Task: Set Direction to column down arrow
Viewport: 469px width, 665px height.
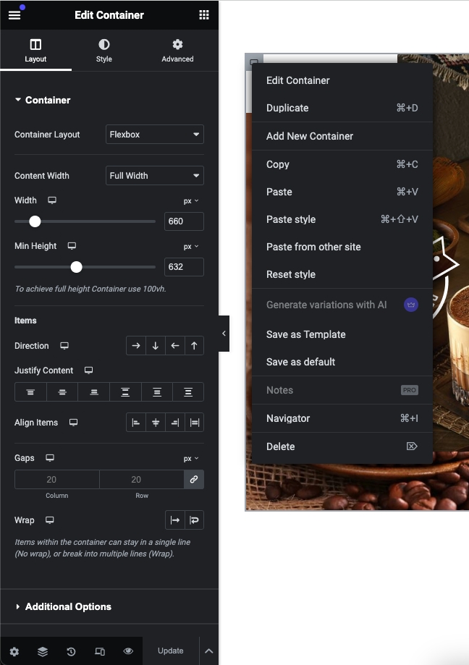Action: coord(155,346)
